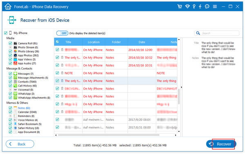245x154 pixels.
Task: Sort by the Date column header
Action: coord(142,42)
